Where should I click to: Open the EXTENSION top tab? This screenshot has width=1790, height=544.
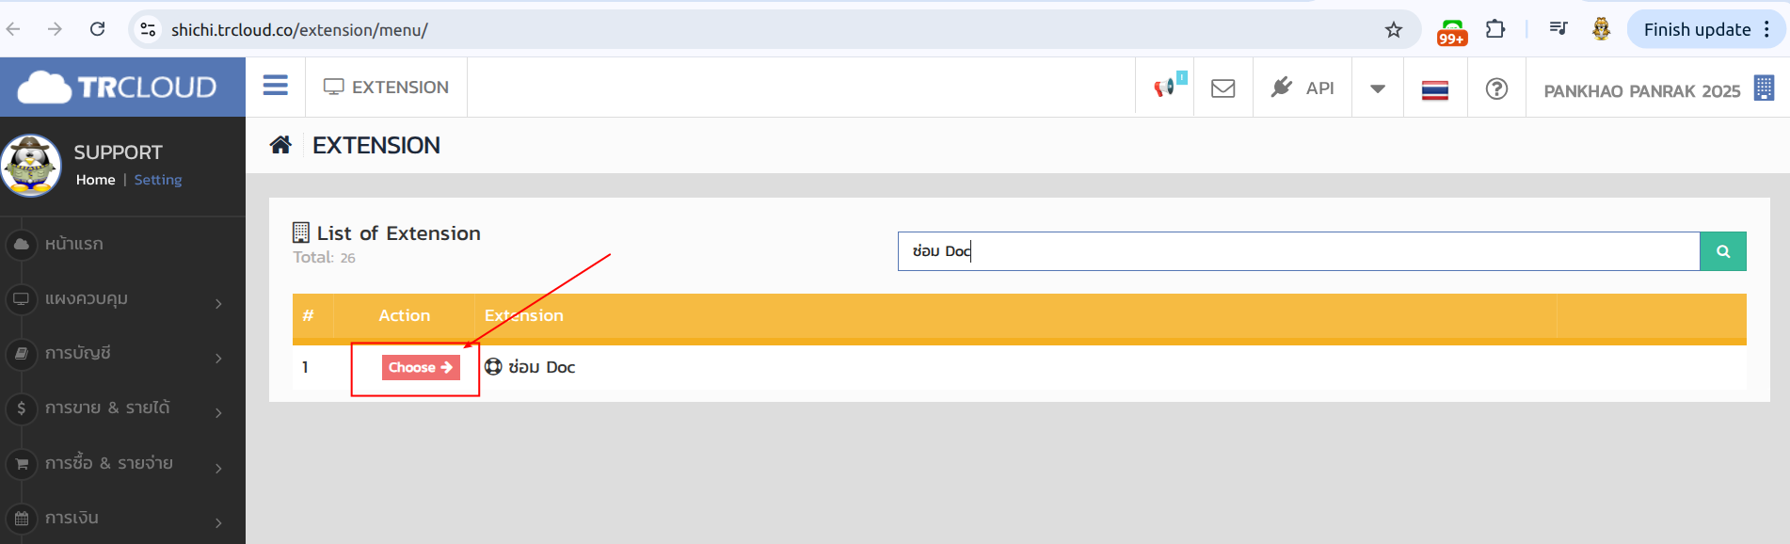pos(386,88)
